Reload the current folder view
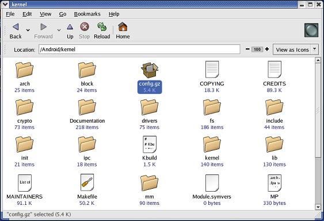This screenshot has width=324, height=221. pos(102,31)
